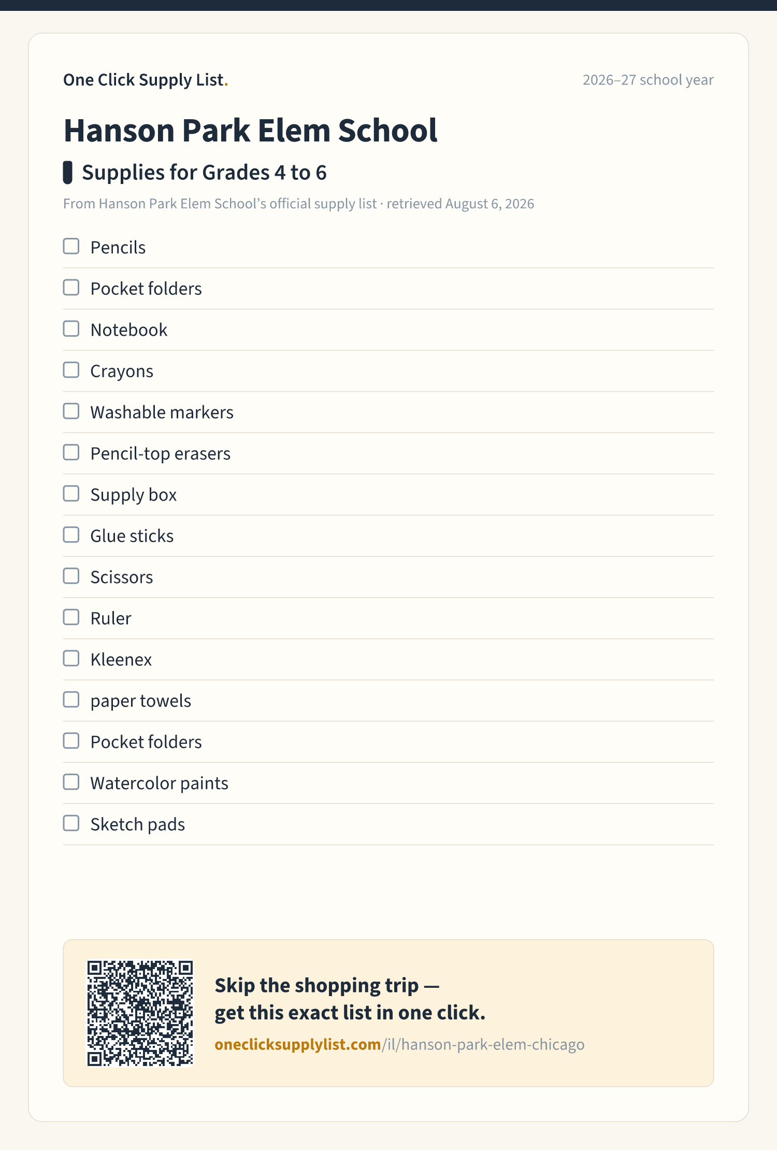Click the One Click Supply List logo
Screen dimensions: 777x1150
pos(146,80)
